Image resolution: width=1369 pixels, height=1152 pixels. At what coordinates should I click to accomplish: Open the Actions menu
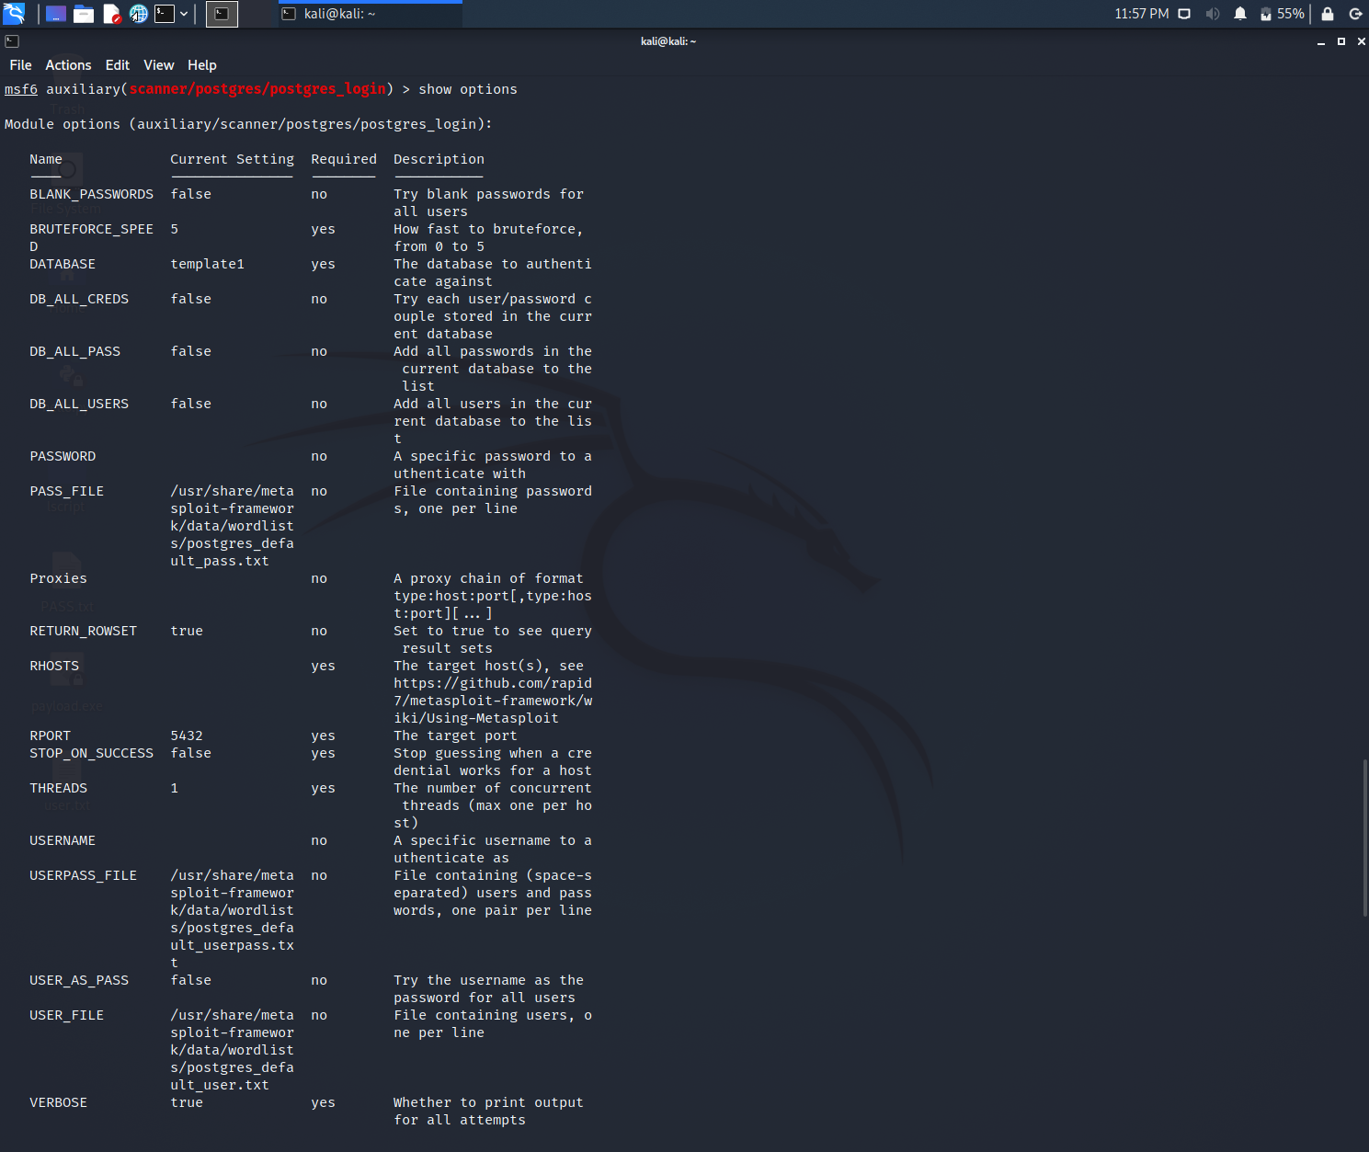(x=68, y=65)
